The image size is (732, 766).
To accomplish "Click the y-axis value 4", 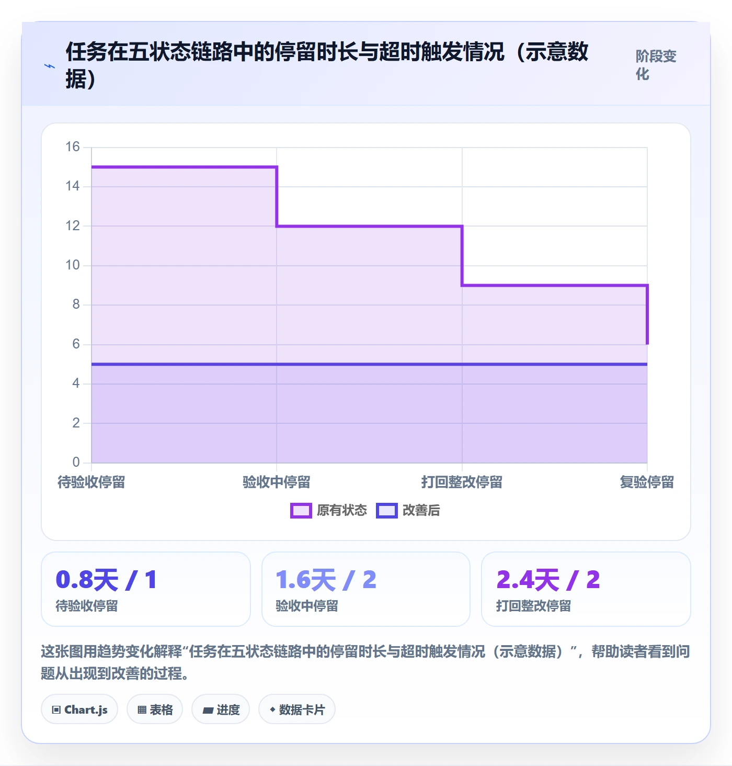I will tap(76, 384).
